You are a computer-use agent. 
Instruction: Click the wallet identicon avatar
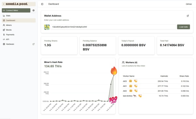(x=47, y=27)
